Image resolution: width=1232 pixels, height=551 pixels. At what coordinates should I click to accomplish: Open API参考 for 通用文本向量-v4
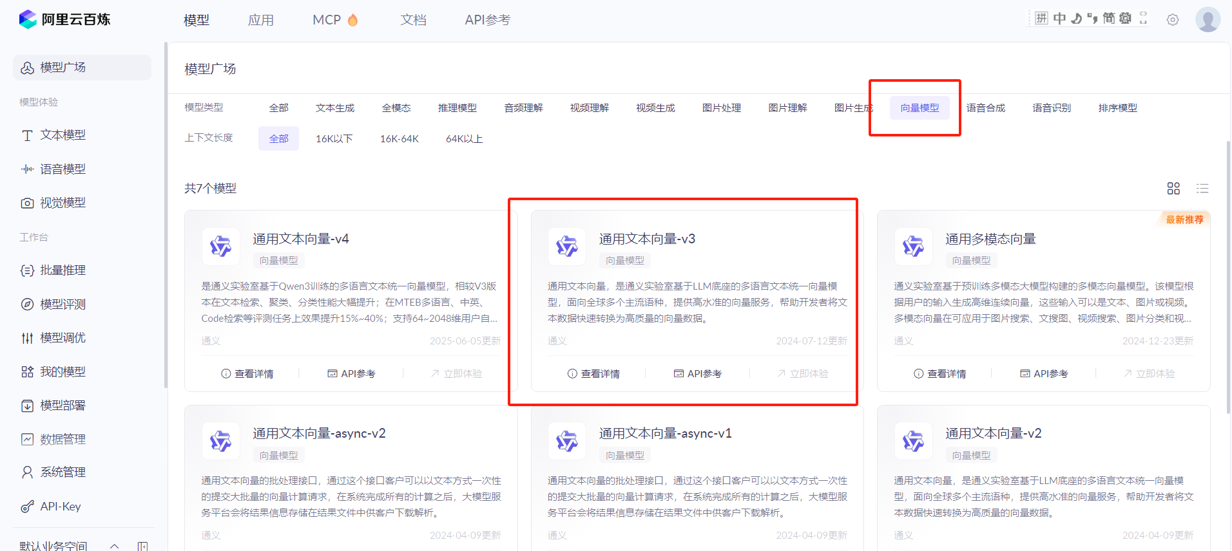(x=351, y=374)
